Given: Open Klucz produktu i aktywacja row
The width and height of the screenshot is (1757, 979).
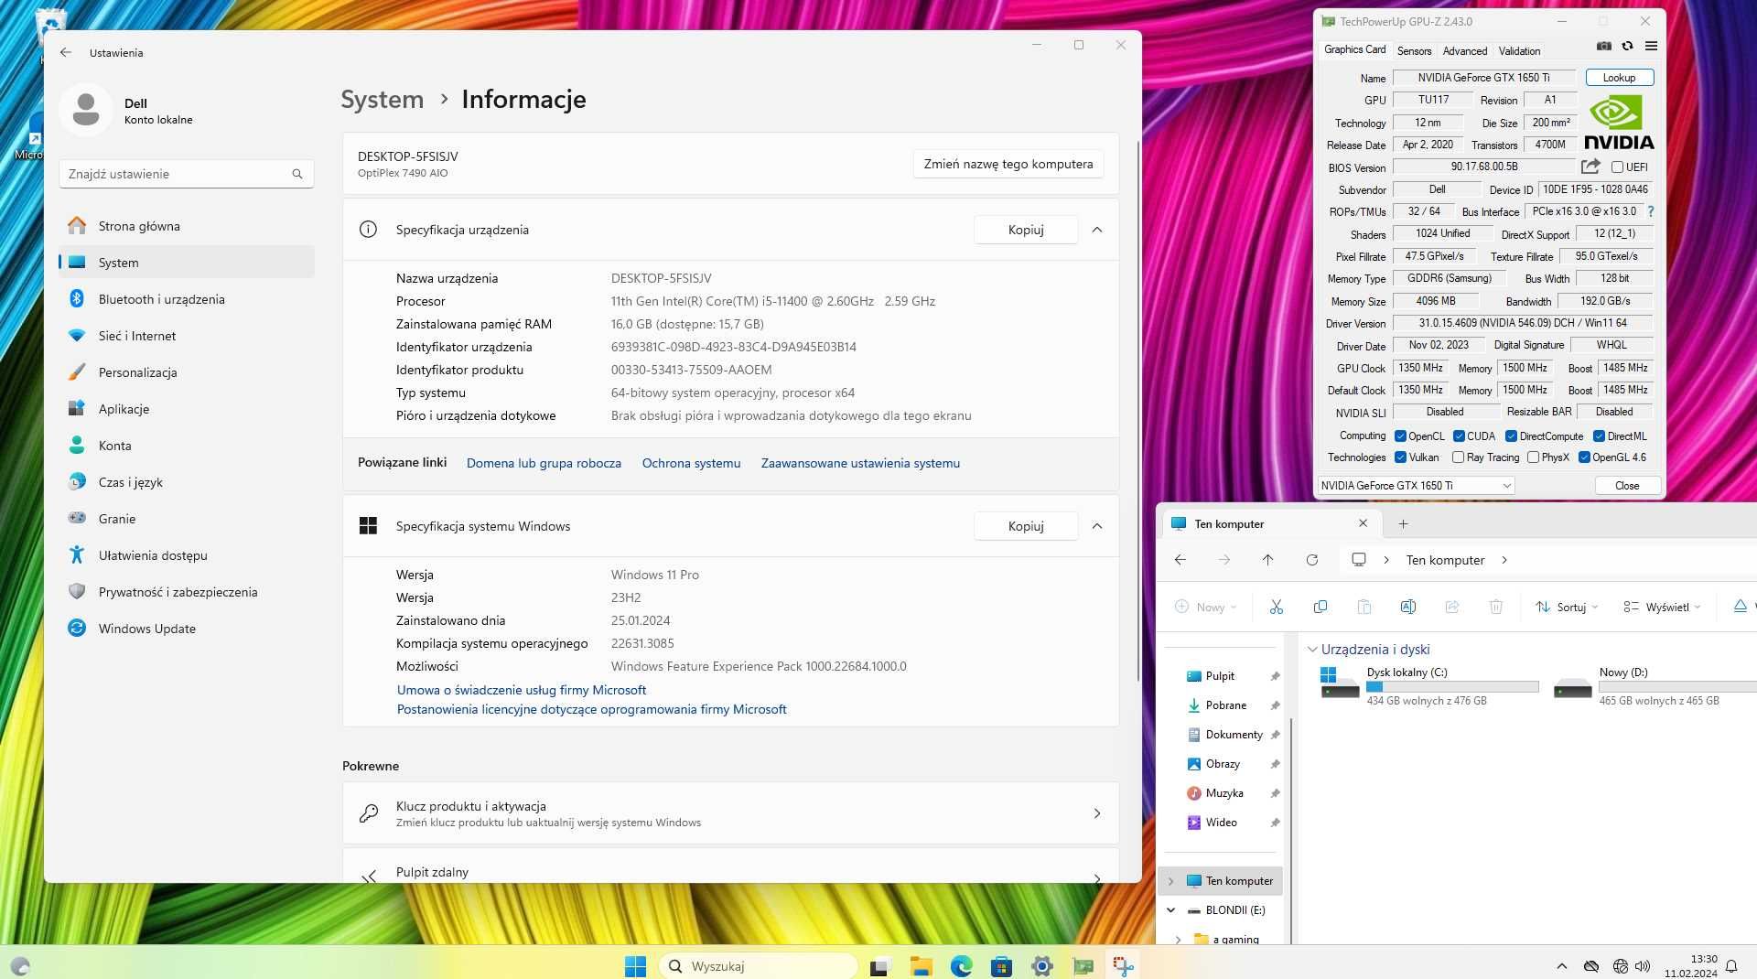Looking at the screenshot, I should 730,813.
